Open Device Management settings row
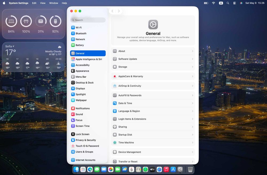The height and width of the screenshot is (175, 267). (x=153, y=152)
